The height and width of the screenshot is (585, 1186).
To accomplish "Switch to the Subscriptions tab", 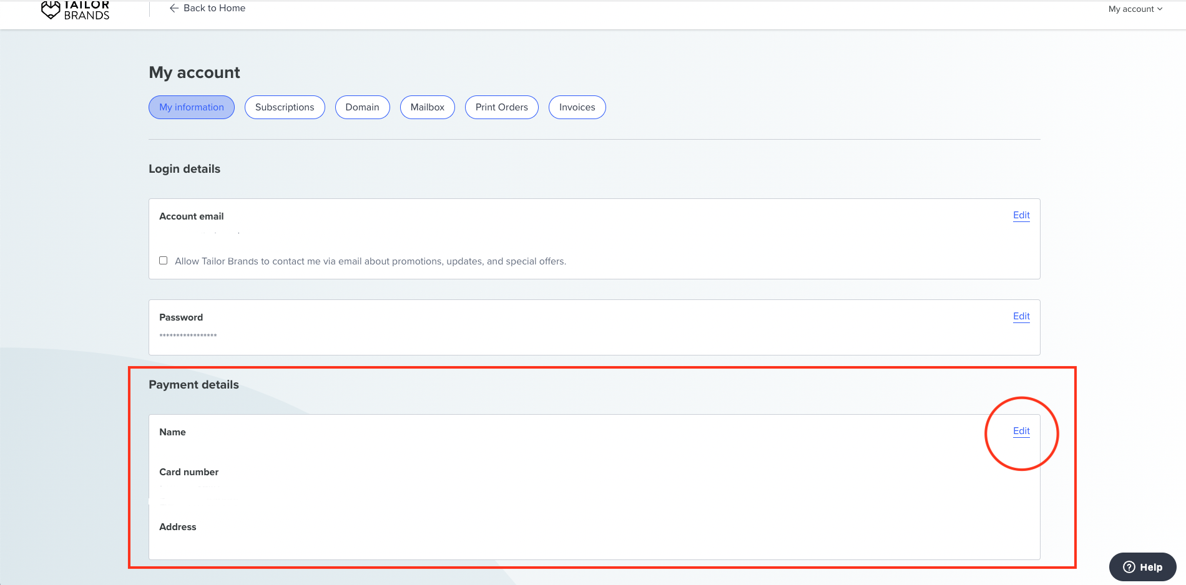I will pos(285,107).
